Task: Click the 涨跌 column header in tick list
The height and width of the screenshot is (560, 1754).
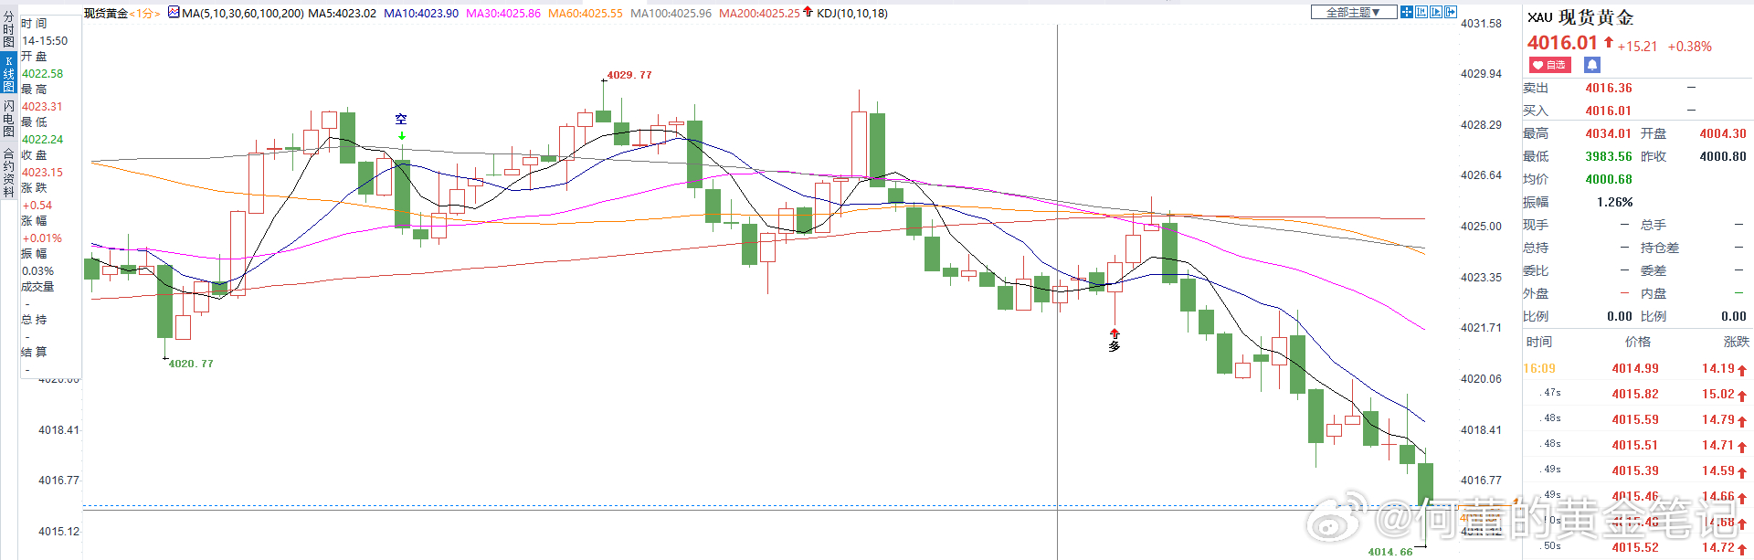Action: tap(1736, 342)
